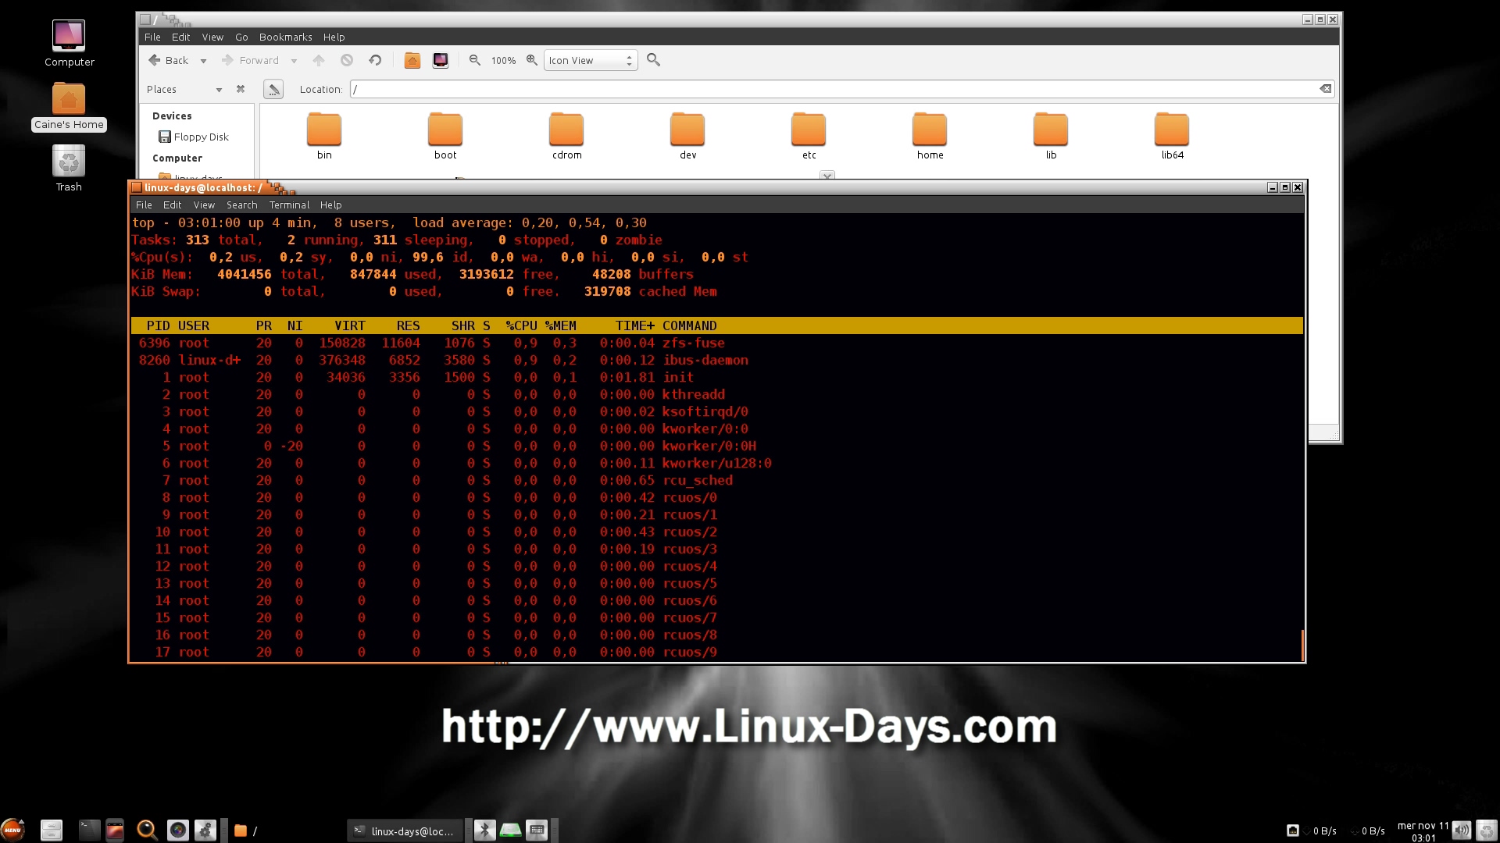Screen dimensions: 1500x843
Task: Open the Search menu in terminal window
Action: click(x=241, y=205)
